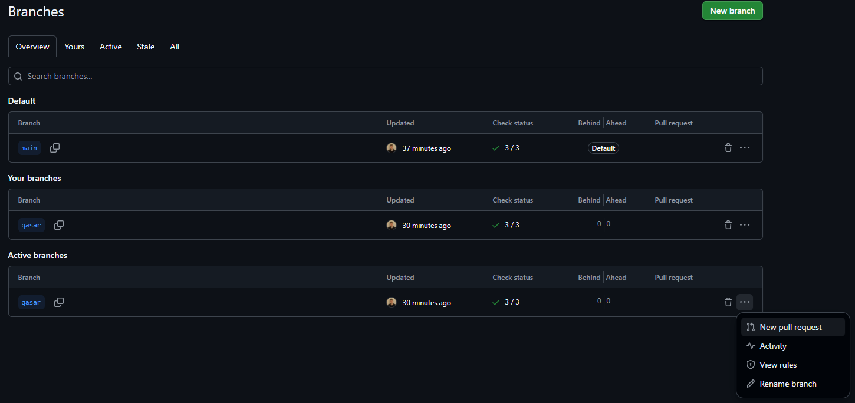
Task: Delete qasar branch in Active branches
Action: (728, 302)
